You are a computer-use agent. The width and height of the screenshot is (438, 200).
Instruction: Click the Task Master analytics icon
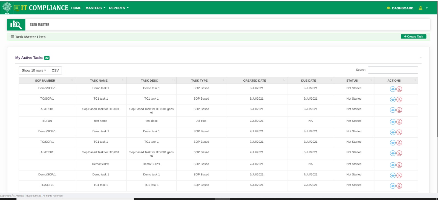click(16, 25)
